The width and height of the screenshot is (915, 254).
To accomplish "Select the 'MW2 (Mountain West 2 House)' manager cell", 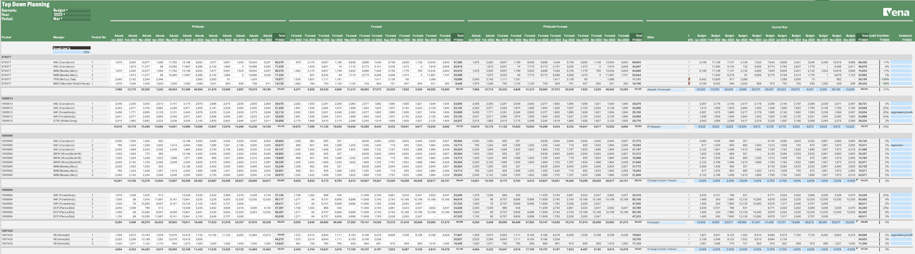I will pos(71,83).
